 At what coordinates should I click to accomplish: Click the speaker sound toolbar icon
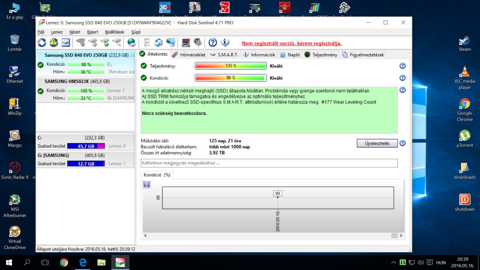click(197, 42)
